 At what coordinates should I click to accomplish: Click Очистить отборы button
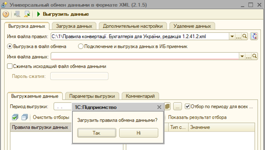pyautogui.click(x=51, y=117)
